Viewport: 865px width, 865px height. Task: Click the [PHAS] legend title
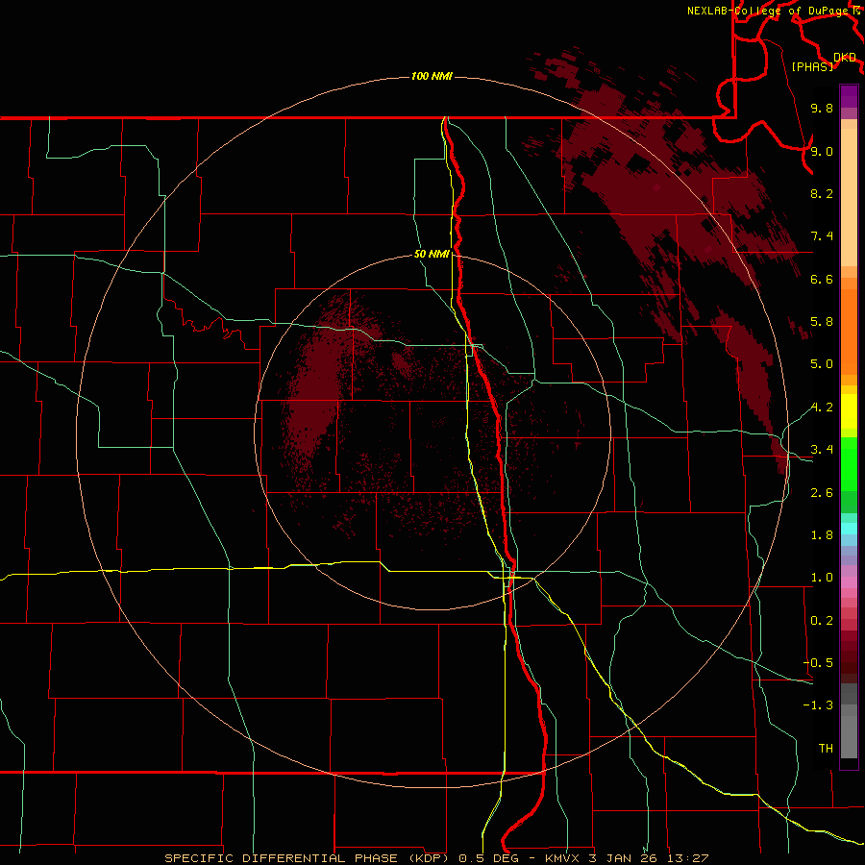(812, 66)
